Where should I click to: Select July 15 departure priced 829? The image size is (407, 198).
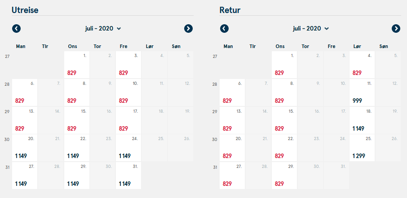(x=77, y=120)
